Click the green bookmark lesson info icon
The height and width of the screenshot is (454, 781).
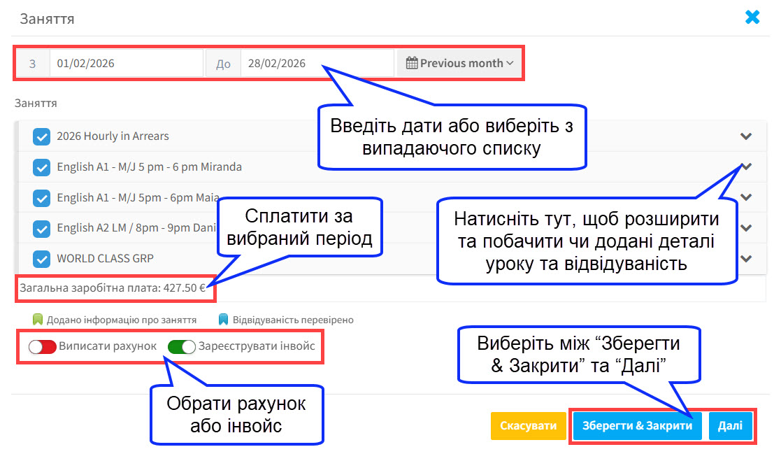38,320
